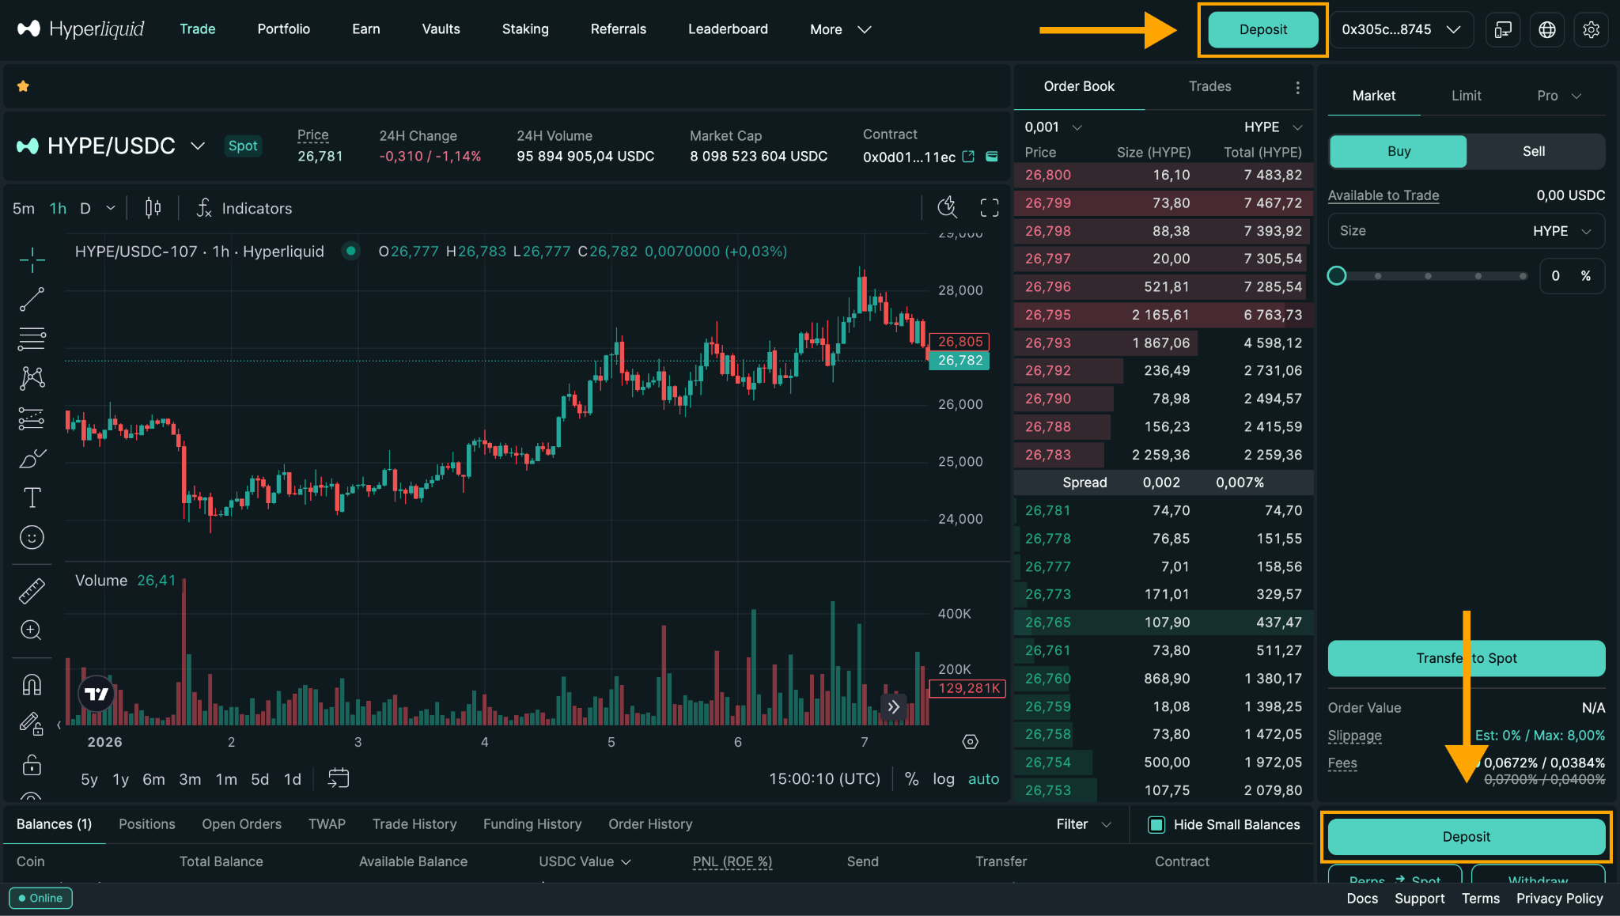Open the Leaderboard page

pos(728,29)
